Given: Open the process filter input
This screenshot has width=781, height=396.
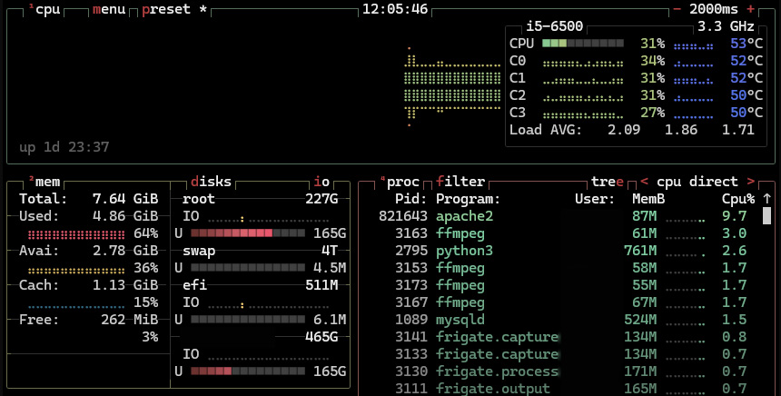Looking at the screenshot, I should tap(460, 182).
